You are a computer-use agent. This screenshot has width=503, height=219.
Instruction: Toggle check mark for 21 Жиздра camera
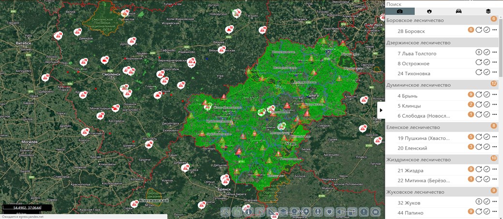pyautogui.click(x=487, y=169)
